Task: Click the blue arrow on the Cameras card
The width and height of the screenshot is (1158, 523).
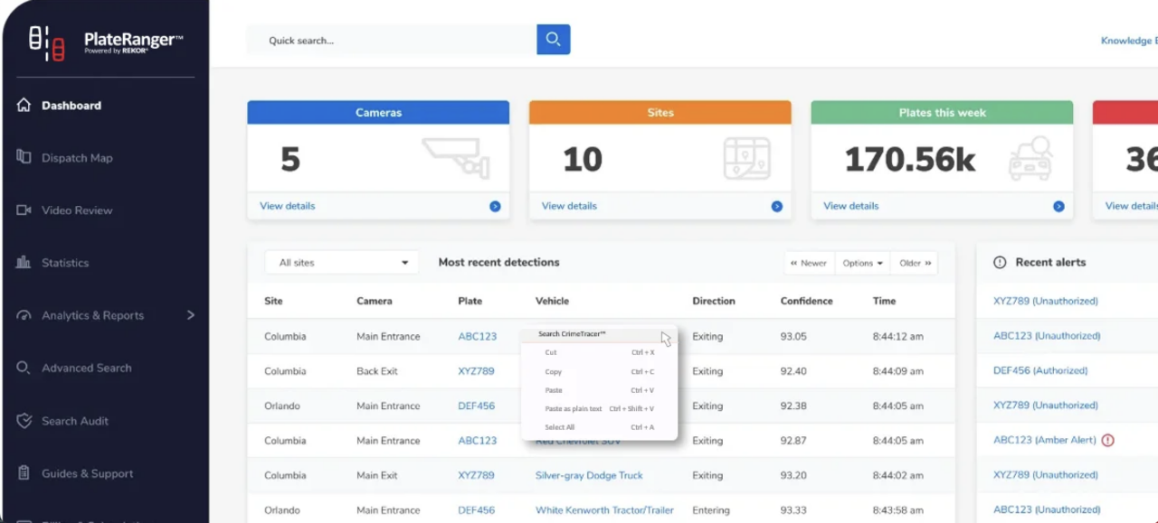Action: (495, 206)
